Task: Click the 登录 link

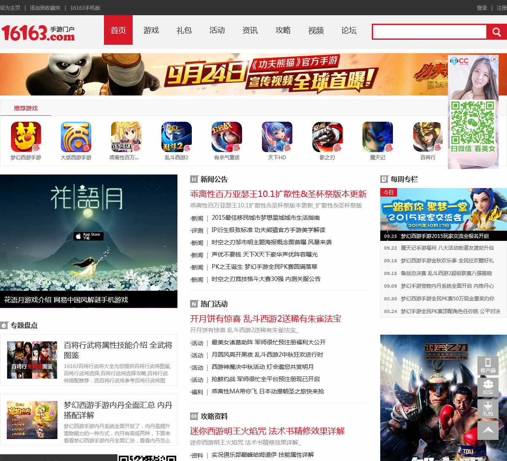Action: pos(482,8)
